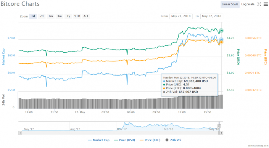Edit the From date field
Viewport: 269px width, 148px height.
coord(181,16)
